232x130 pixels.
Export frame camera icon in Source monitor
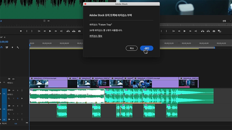79,31
